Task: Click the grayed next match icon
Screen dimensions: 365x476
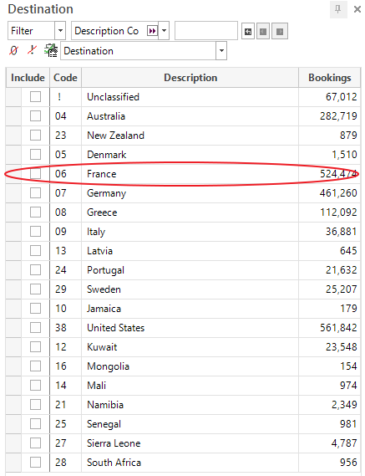Action: (x=280, y=31)
